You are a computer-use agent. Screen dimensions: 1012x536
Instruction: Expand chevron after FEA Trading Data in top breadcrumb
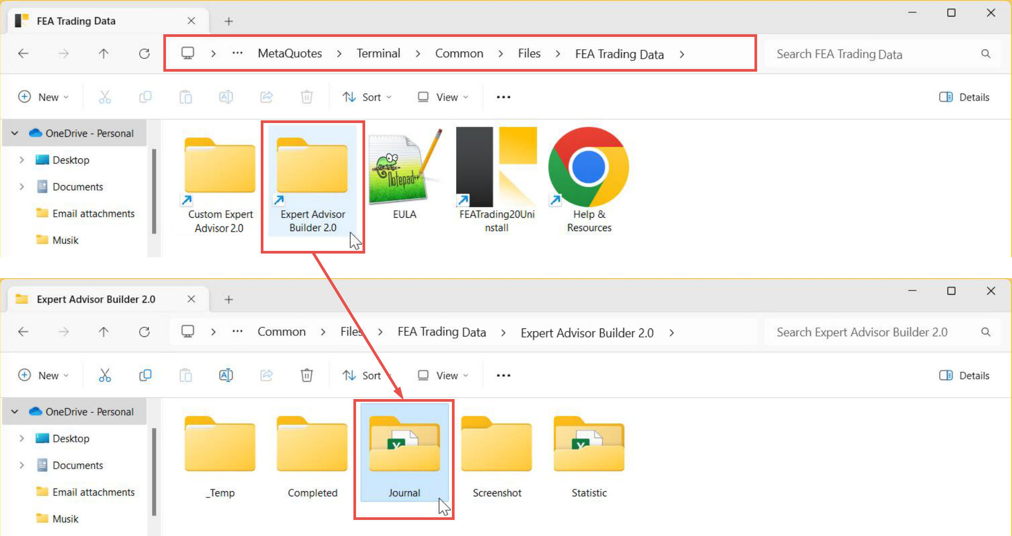pos(682,54)
